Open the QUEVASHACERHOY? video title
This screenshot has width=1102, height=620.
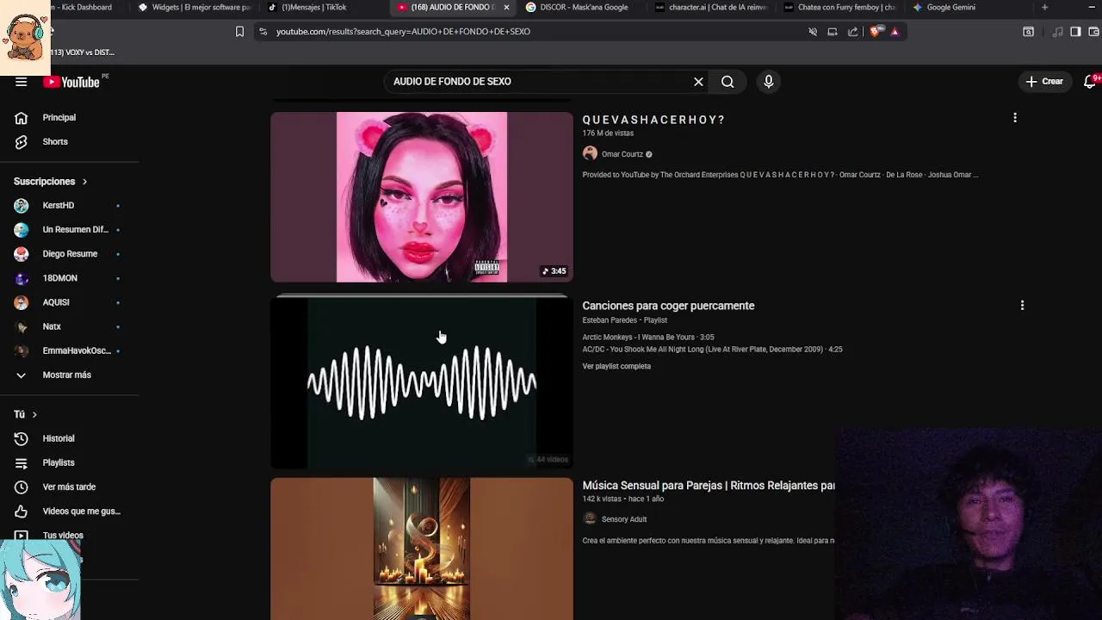(653, 120)
